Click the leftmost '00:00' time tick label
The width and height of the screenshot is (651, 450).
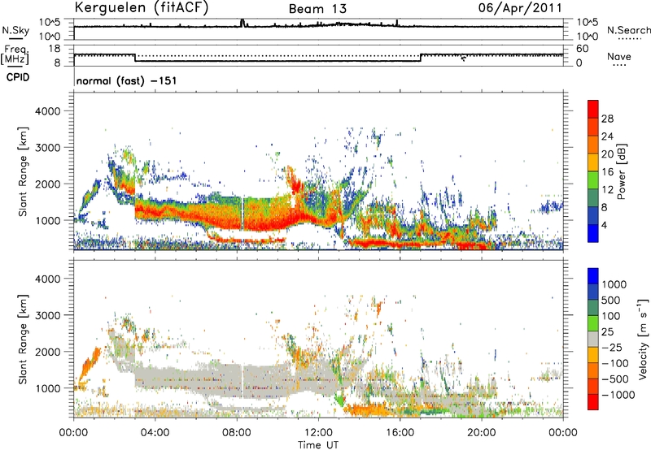coord(73,433)
